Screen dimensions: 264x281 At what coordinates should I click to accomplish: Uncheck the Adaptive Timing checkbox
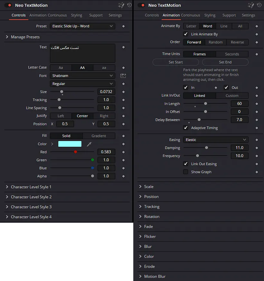coord(186,128)
